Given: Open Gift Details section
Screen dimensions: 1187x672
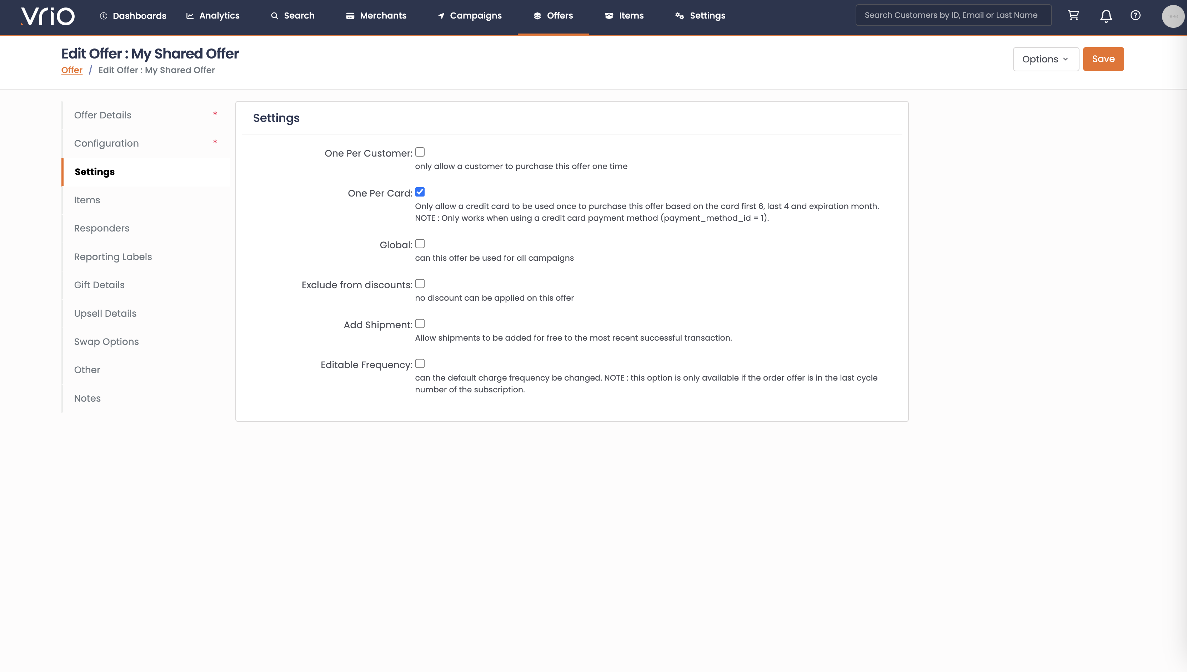Looking at the screenshot, I should click(x=146, y=285).
